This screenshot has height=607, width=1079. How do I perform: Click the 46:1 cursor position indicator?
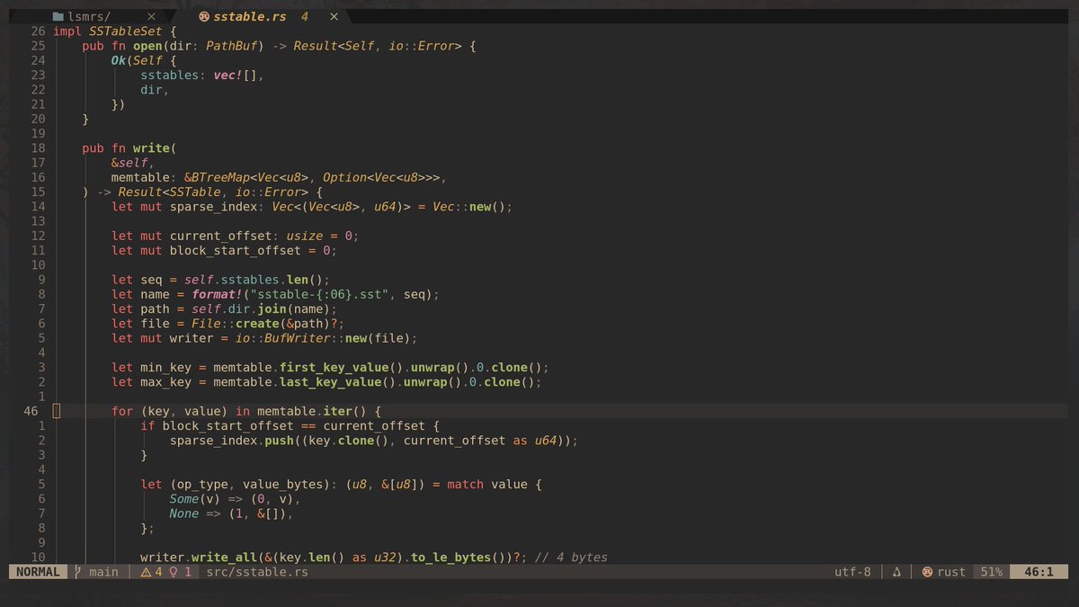[1039, 572]
